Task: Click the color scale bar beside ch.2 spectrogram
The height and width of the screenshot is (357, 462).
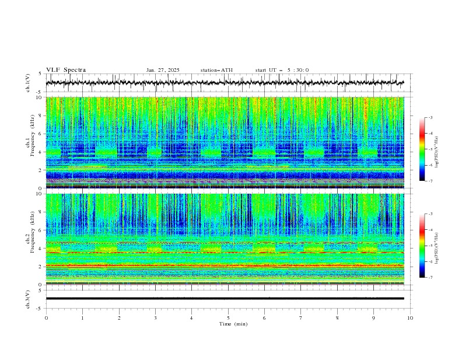Action: click(422, 246)
